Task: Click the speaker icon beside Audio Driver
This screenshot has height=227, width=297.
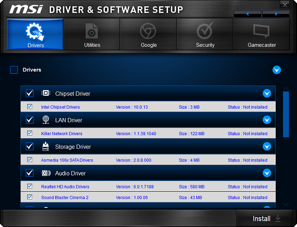Action: click(x=46, y=173)
